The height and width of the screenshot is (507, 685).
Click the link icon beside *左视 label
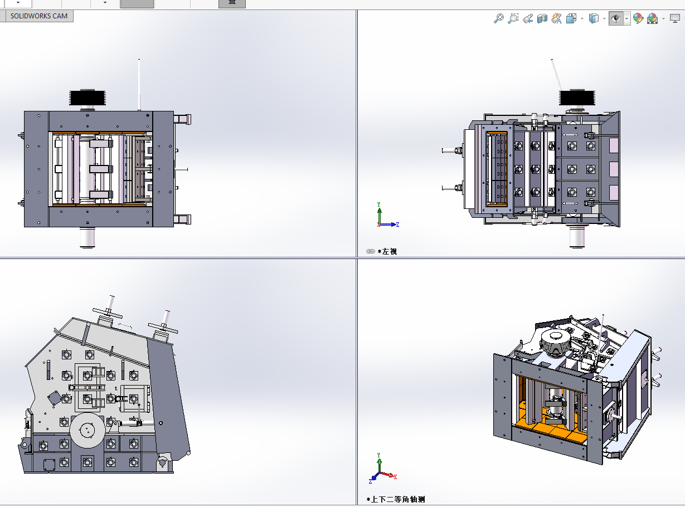[x=371, y=251]
